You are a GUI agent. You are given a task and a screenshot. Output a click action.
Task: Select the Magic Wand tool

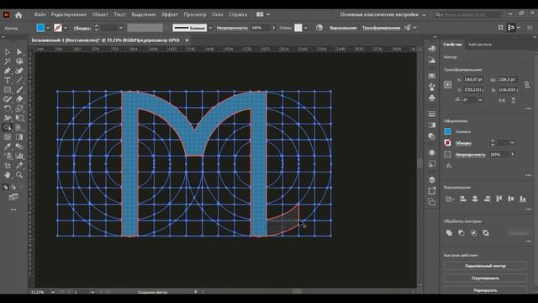tap(8, 61)
